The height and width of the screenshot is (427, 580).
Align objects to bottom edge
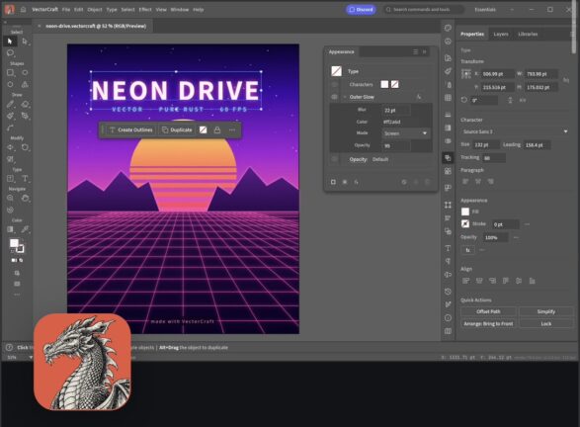[532, 281]
